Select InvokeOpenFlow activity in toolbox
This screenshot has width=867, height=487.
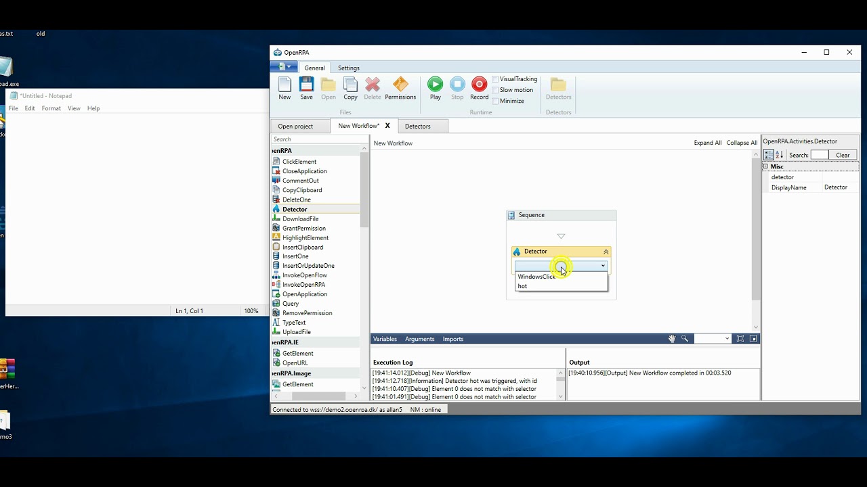pos(304,275)
